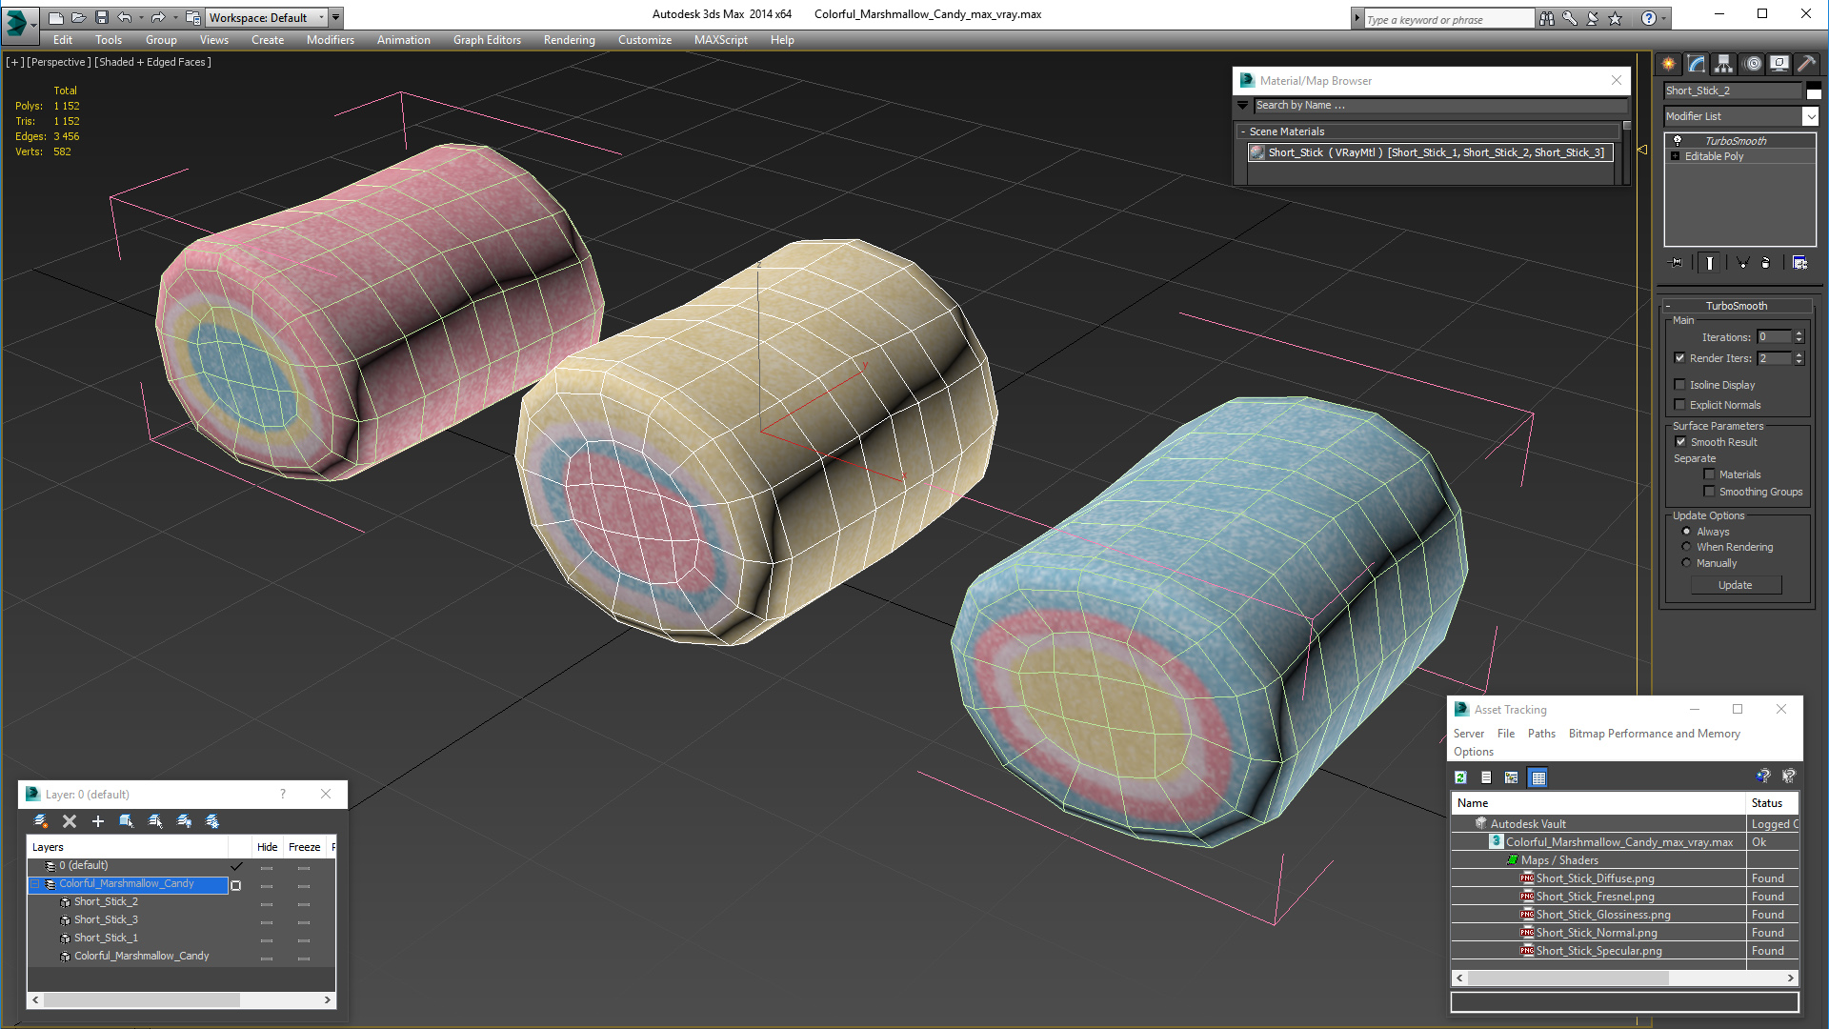
Task: Select Always radio button in Update Options
Action: tap(1687, 530)
